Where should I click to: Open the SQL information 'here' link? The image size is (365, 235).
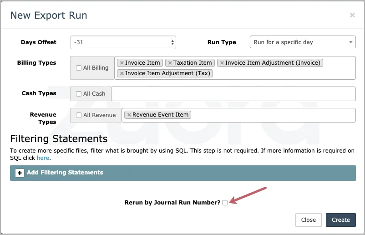43,158
